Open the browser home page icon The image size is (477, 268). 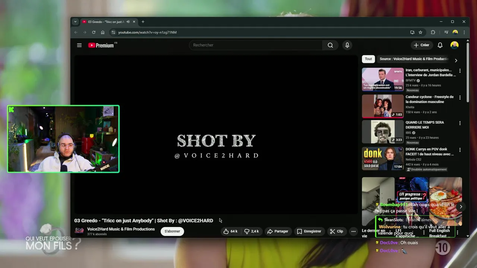coord(103,32)
